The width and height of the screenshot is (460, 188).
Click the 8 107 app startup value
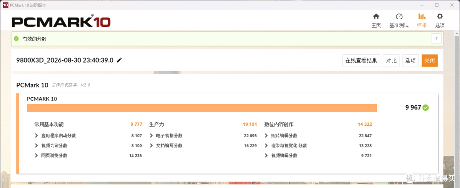point(137,136)
